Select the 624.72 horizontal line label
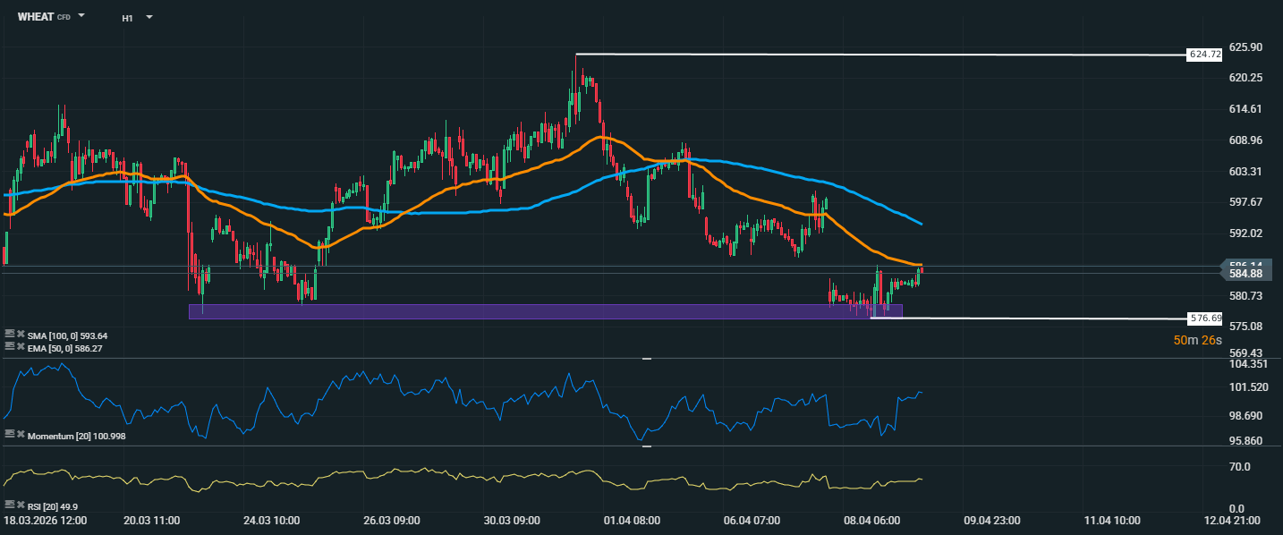Image resolution: width=1283 pixels, height=535 pixels. pos(1204,55)
